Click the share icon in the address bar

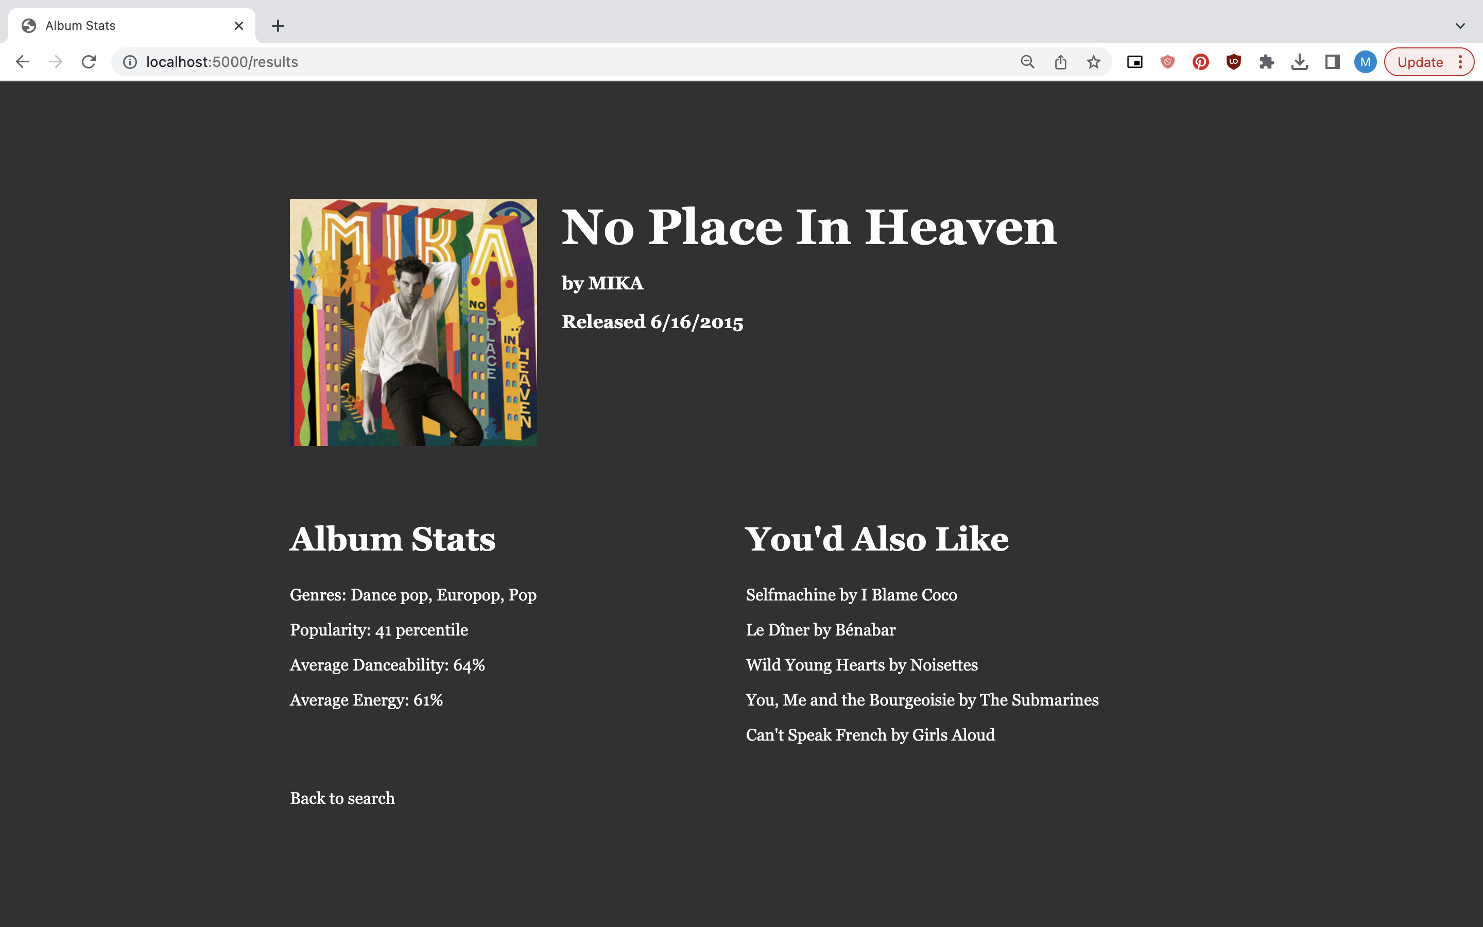coord(1061,61)
